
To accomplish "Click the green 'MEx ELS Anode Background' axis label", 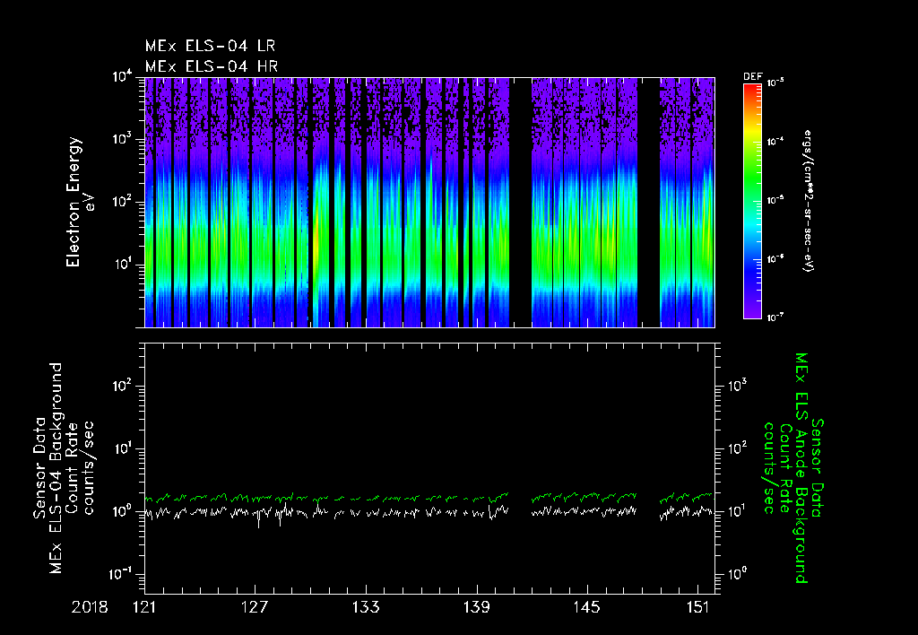I will pyautogui.click(x=801, y=468).
